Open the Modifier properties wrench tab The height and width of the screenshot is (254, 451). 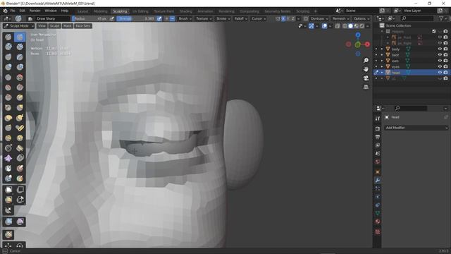[378, 181]
